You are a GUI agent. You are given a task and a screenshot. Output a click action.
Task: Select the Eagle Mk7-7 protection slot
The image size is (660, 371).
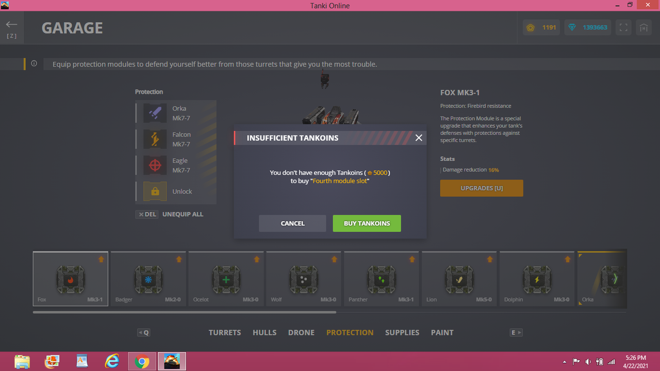coord(176,165)
